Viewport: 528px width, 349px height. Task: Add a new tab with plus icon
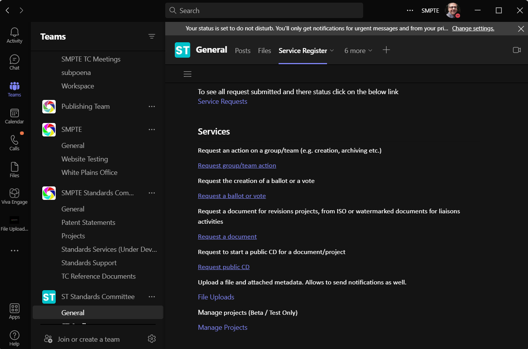coord(386,50)
